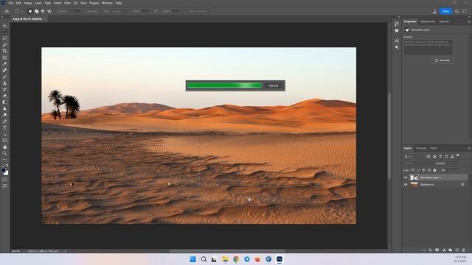The width and height of the screenshot is (472, 265).
Task: Open the layer blend mode dropdown
Action: (x=418, y=163)
